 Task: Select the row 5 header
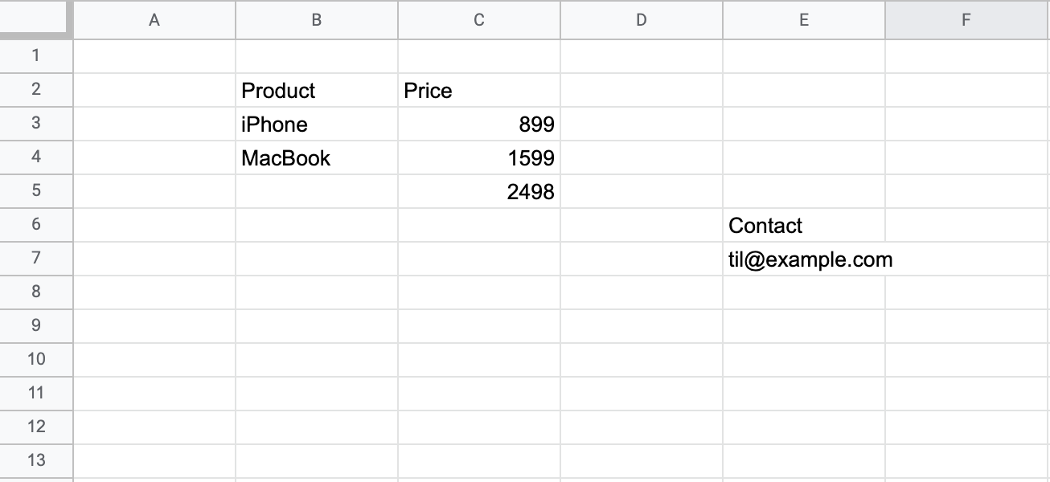(36, 191)
